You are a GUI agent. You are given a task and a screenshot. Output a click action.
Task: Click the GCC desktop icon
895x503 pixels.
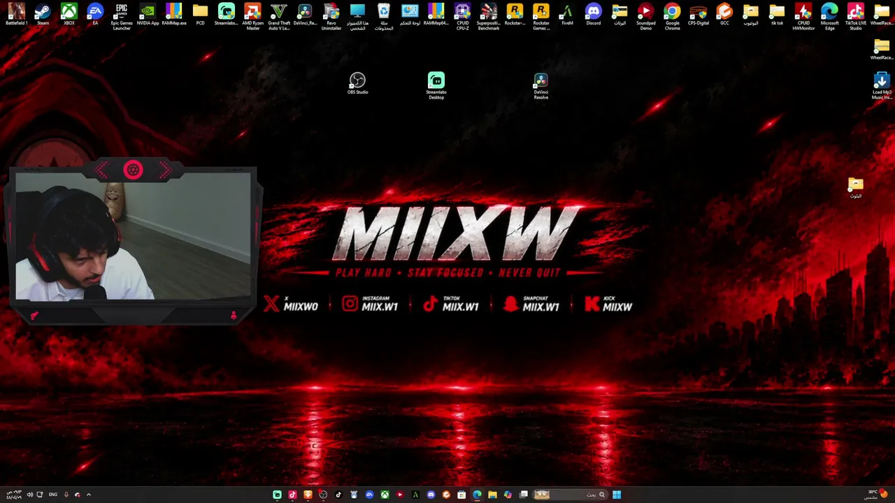pyautogui.click(x=724, y=15)
